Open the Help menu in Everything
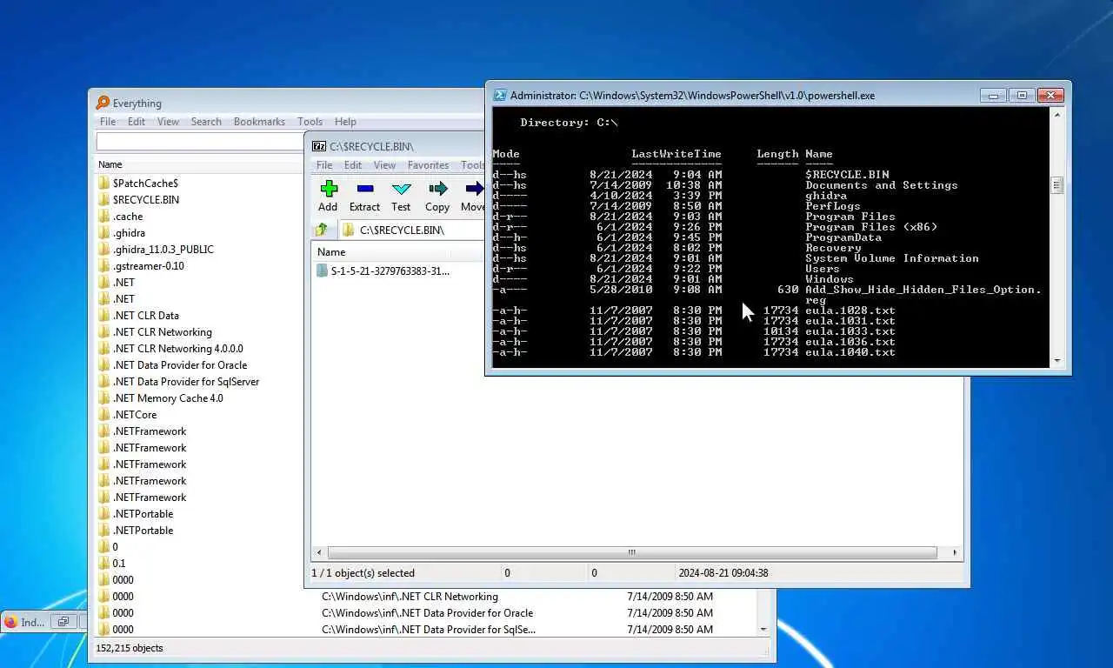 pyautogui.click(x=345, y=122)
